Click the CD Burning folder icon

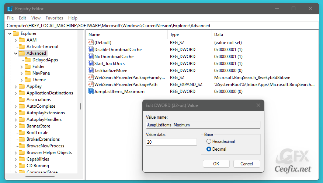tap(22, 166)
